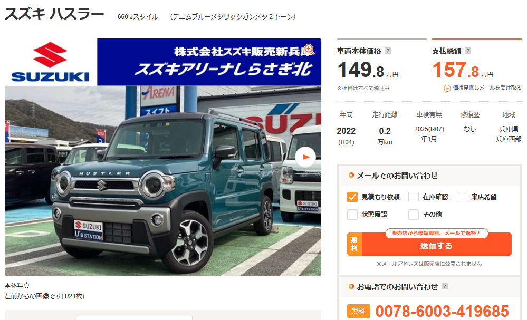Image resolution: width=527 pixels, height=320 pixels.
Task: Open help icon beside お電話でのお問い合わせ
Action: click(x=445, y=286)
